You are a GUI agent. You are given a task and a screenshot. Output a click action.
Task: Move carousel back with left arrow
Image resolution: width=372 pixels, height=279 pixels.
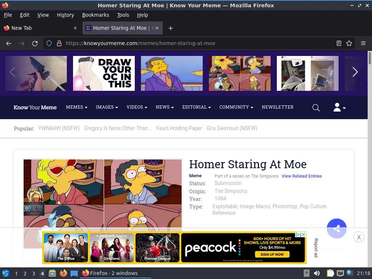pyautogui.click(x=13, y=72)
